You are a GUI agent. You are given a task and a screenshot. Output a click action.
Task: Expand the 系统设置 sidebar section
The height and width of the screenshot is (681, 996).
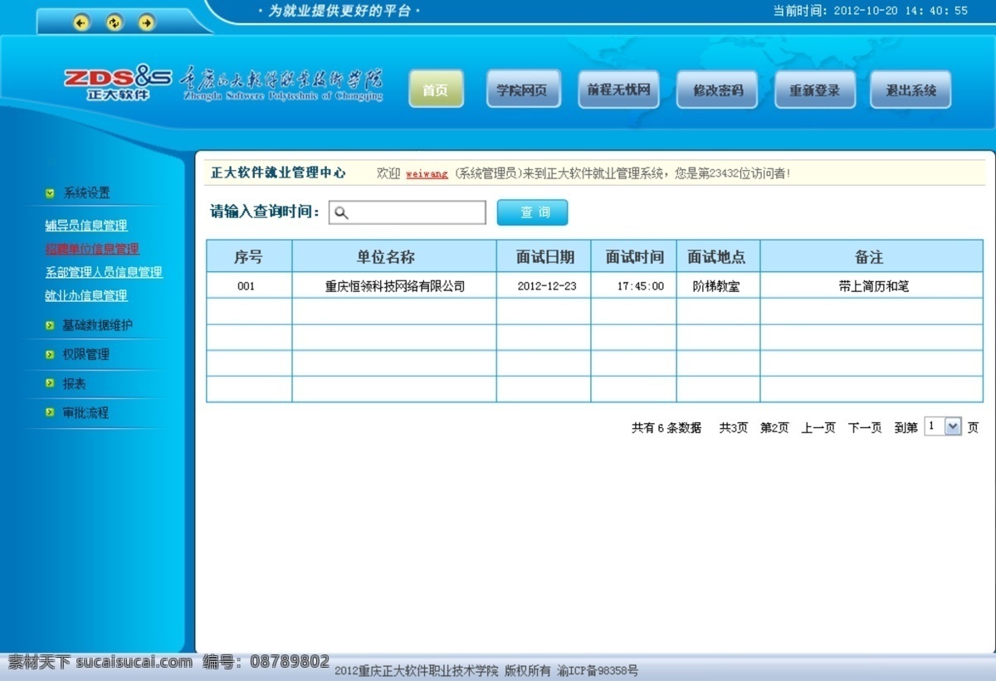click(86, 193)
